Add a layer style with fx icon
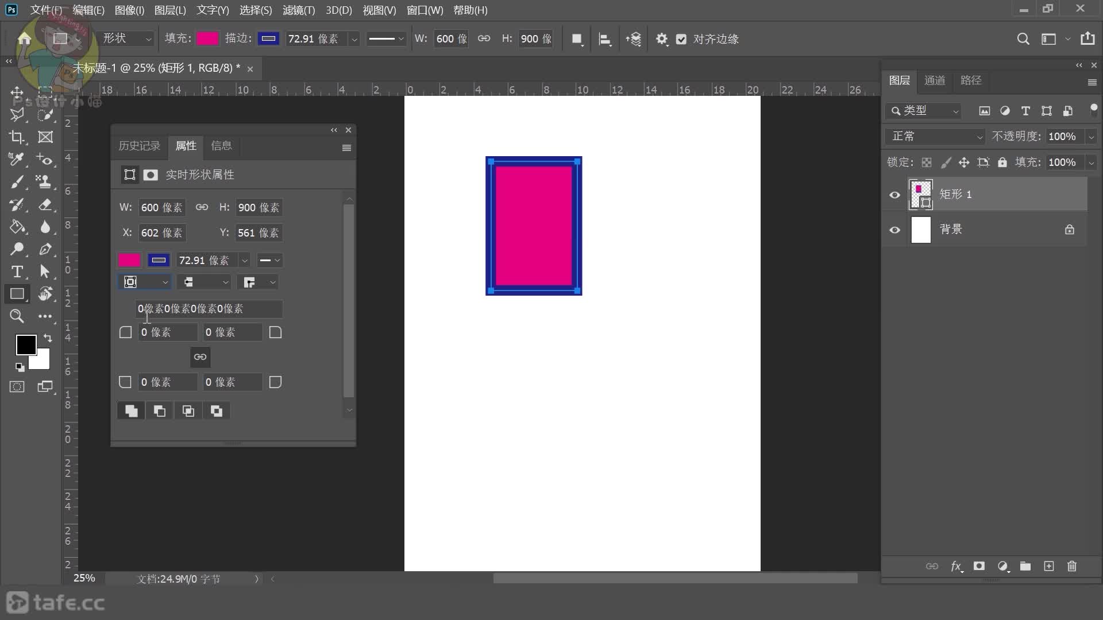Screen dimensions: 1103x620 coord(956,567)
